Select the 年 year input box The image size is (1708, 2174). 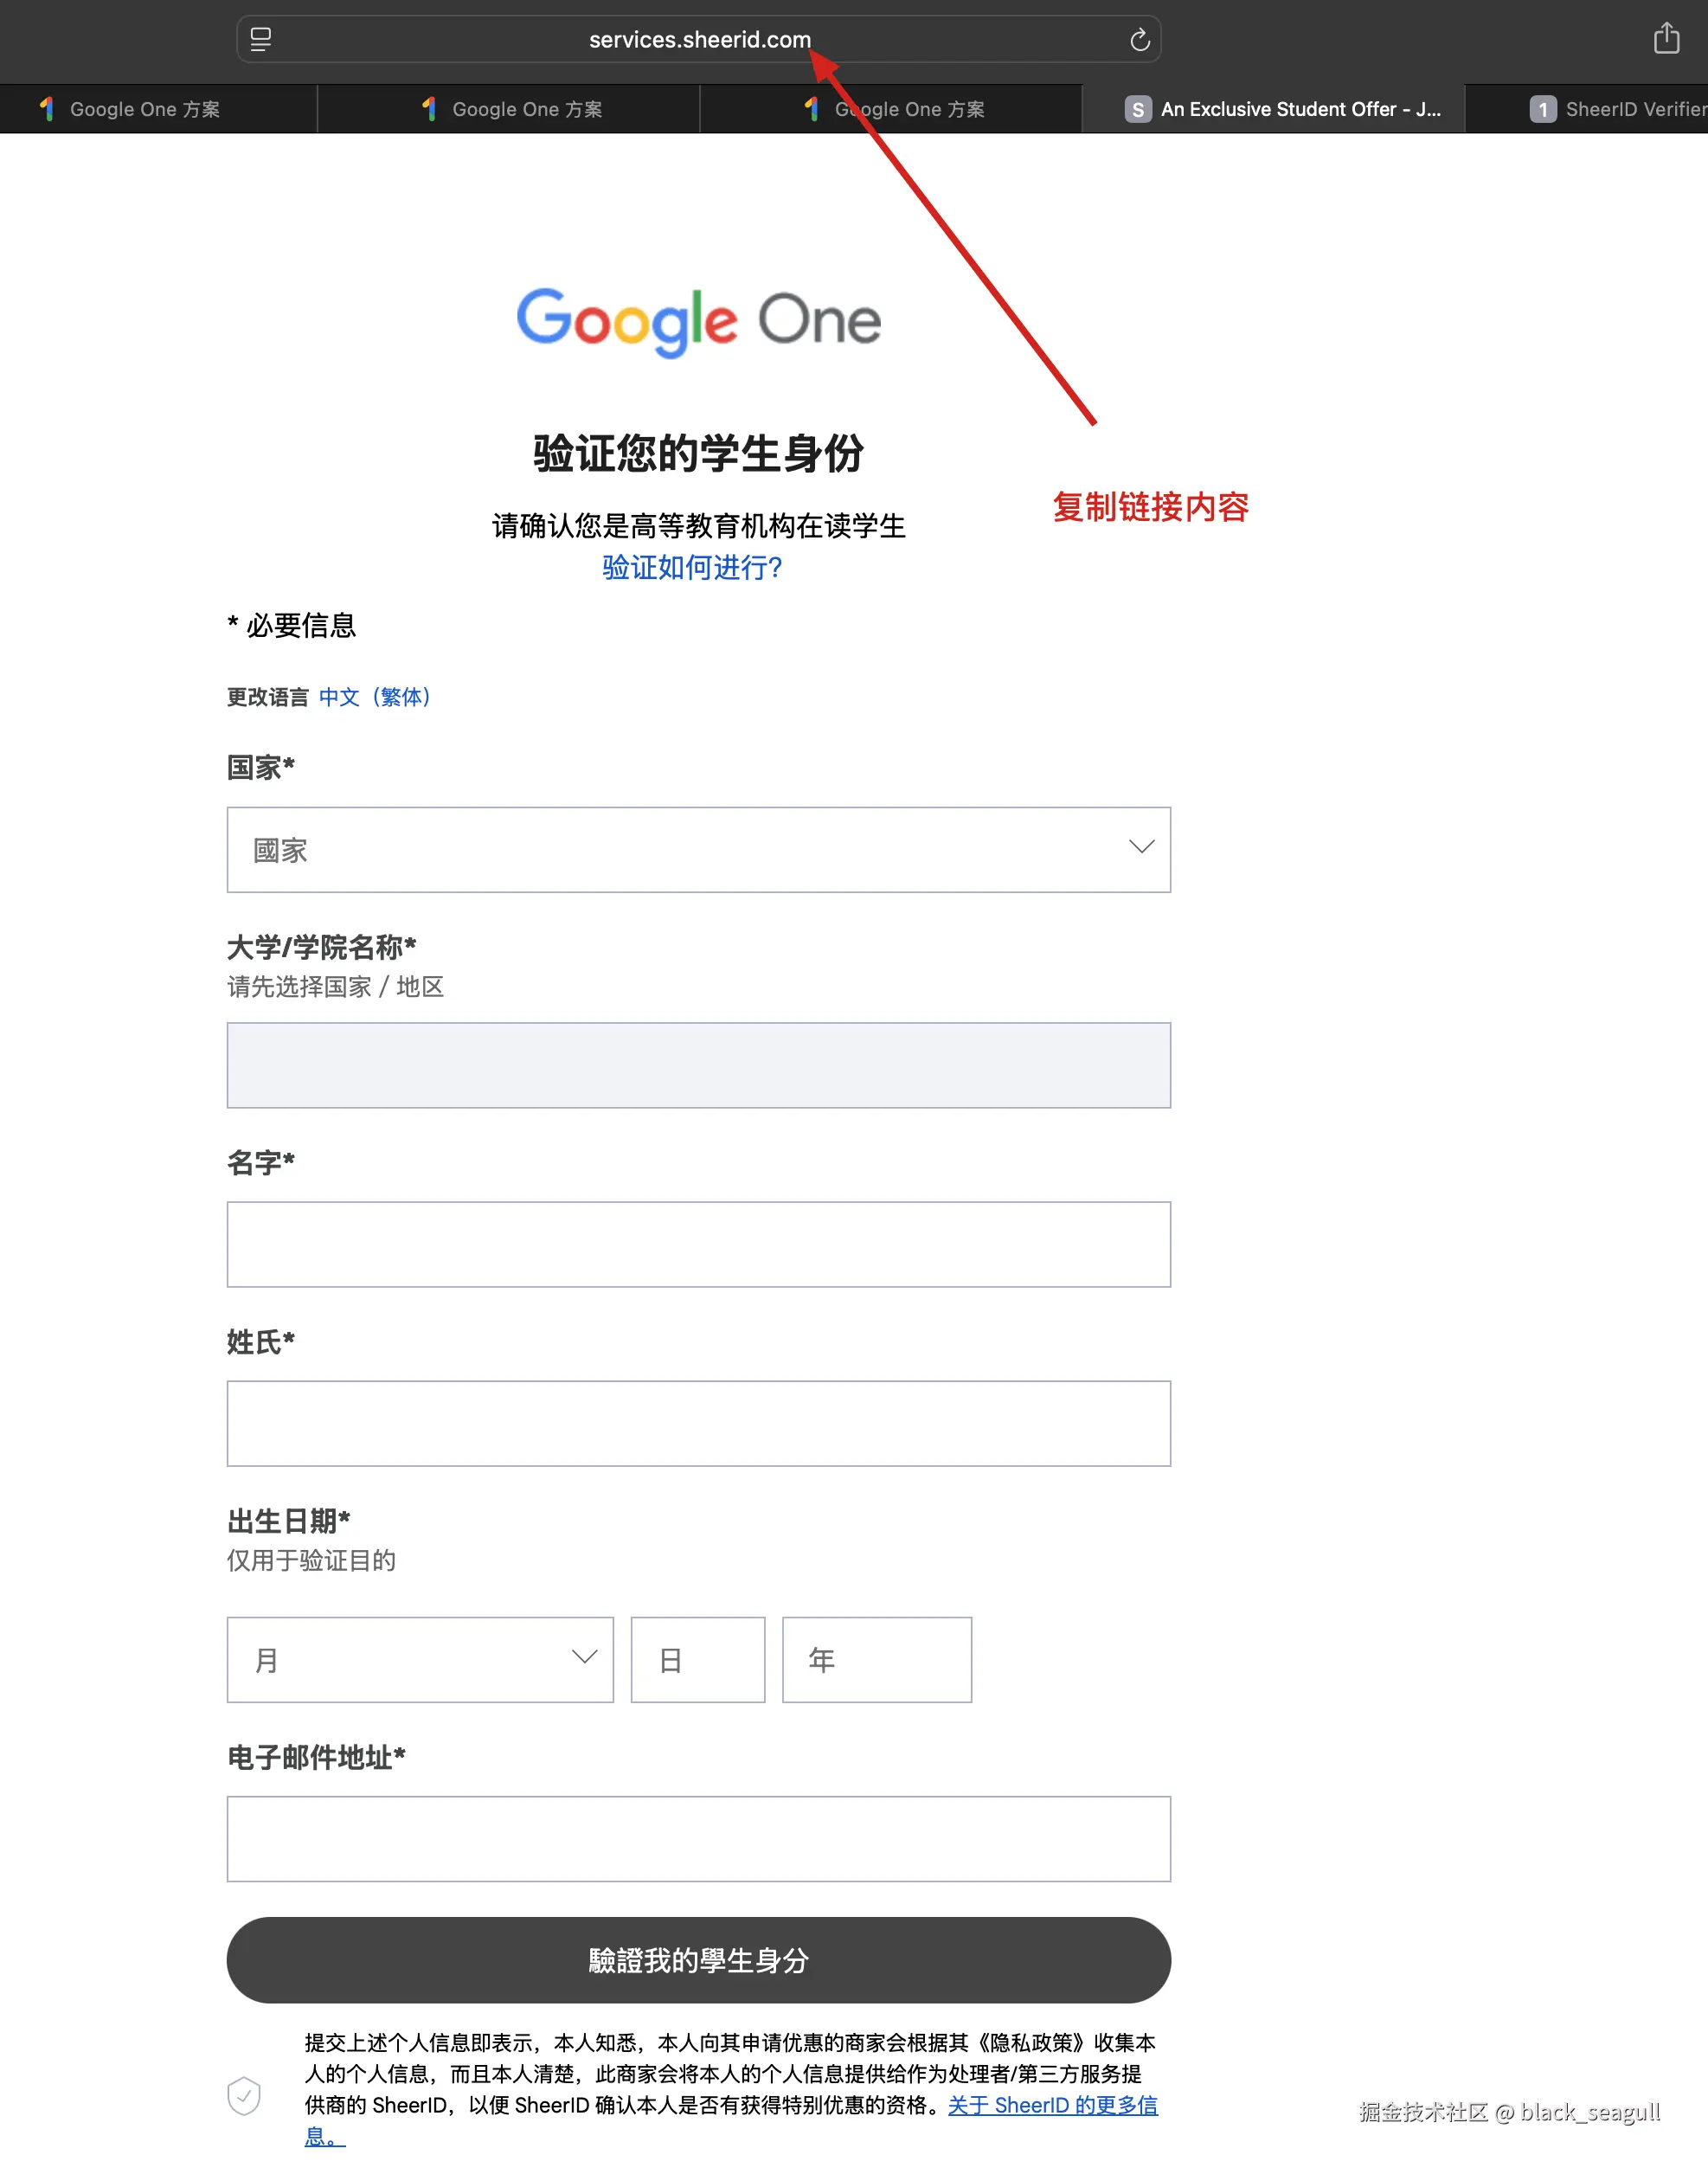coord(876,1660)
